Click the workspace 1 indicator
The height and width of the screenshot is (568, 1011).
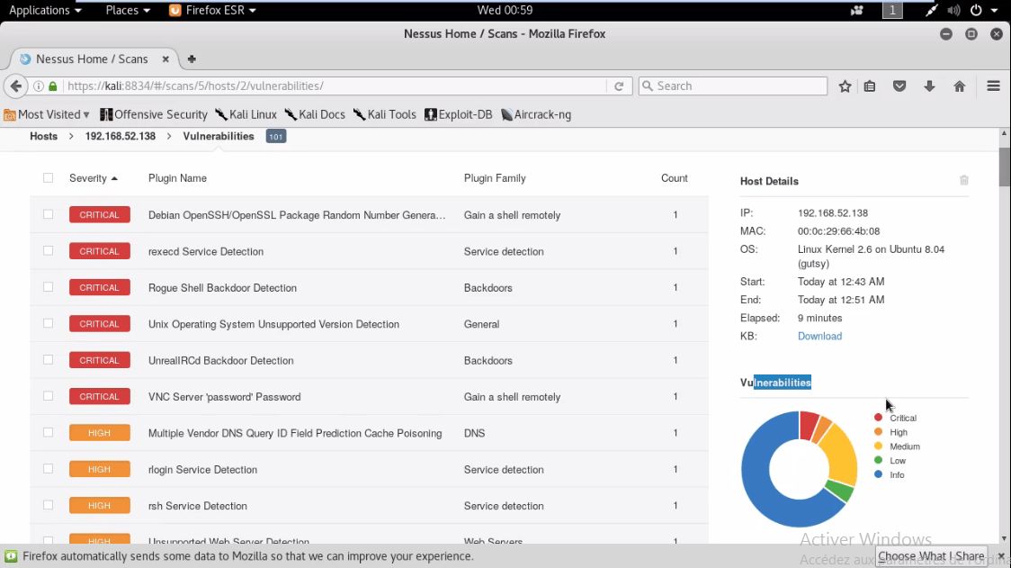[x=892, y=10]
